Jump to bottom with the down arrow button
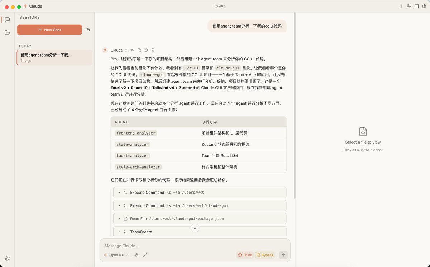The height and width of the screenshot is (267, 430). click(x=195, y=228)
